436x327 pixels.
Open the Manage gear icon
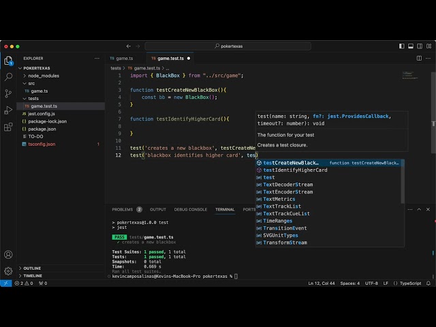[x=8, y=271]
